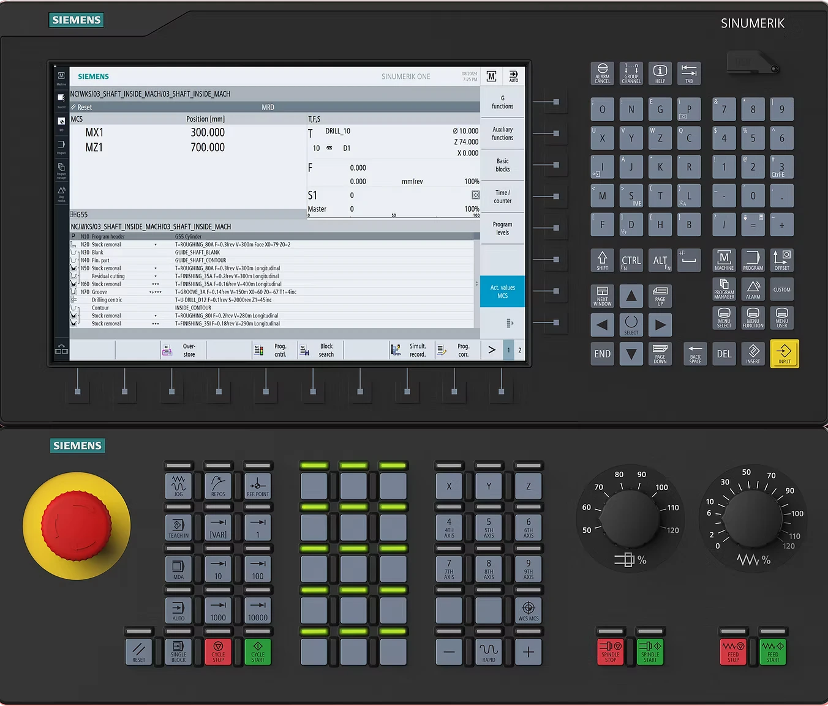Click the display switch icon below the sidebar
Screen dimensions: 828x706
pyautogui.click(x=61, y=349)
